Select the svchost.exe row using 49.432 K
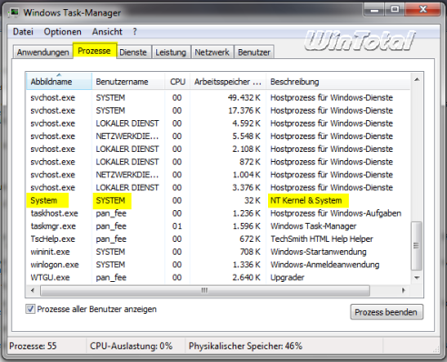Image resolution: width=447 pixels, height=362 pixels. (x=218, y=97)
